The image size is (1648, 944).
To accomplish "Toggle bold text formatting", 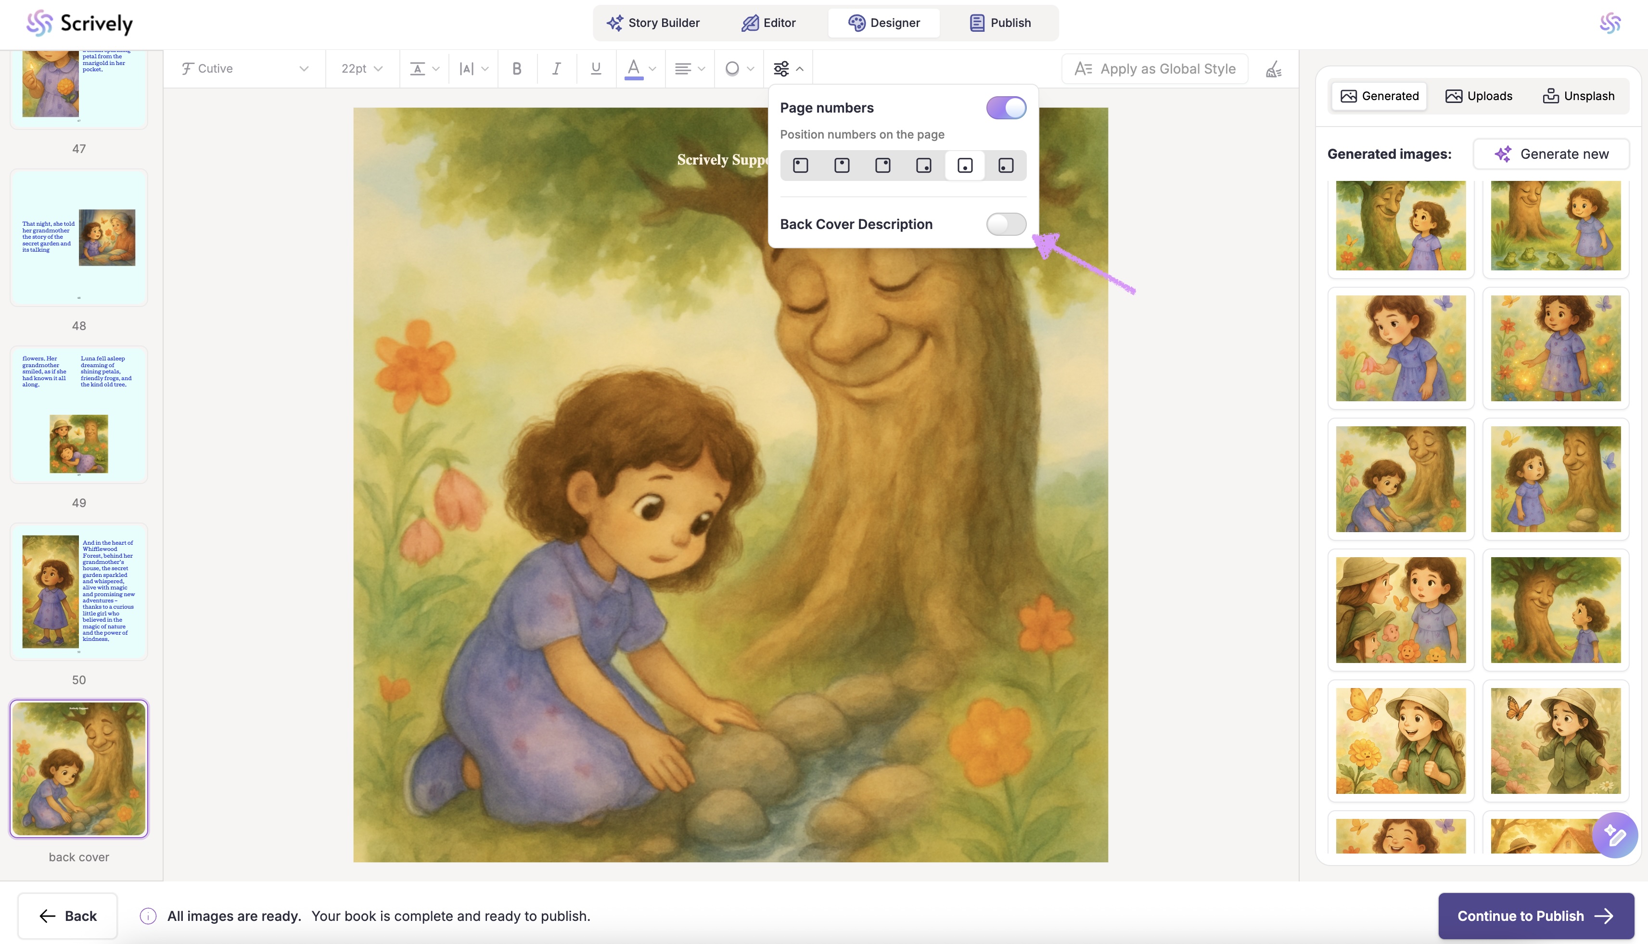I will click(517, 69).
